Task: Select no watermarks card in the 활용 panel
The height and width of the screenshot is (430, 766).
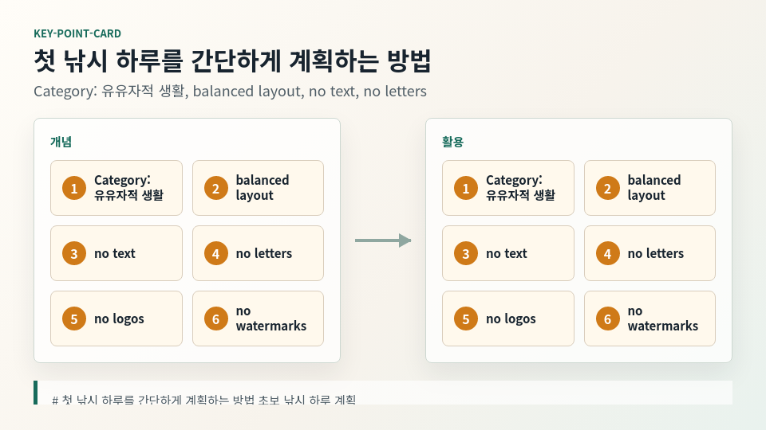Action: pos(650,319)
